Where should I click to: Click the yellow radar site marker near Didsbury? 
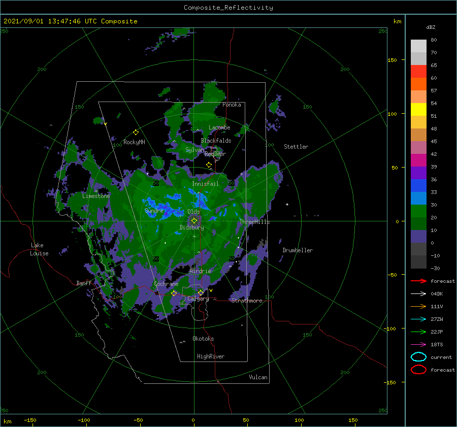pos(194,221)
